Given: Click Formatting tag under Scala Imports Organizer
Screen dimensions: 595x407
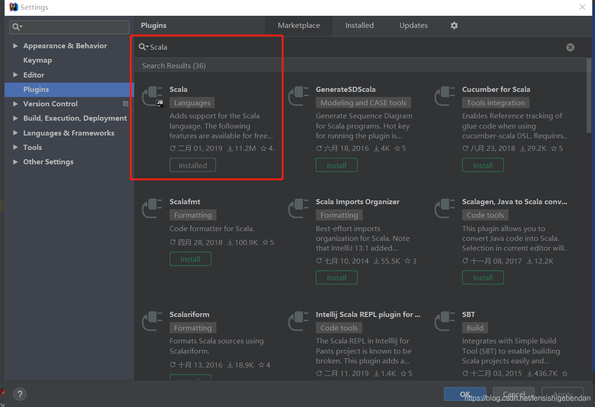Looking at the screenshot, I should tap(339, 215).
